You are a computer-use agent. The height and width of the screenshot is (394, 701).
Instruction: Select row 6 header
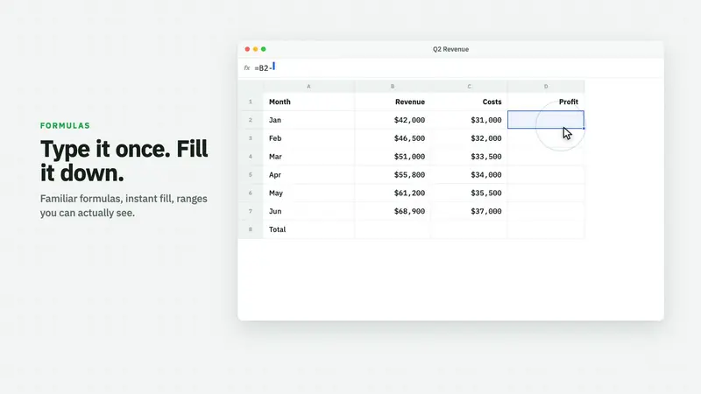[251, 193]
